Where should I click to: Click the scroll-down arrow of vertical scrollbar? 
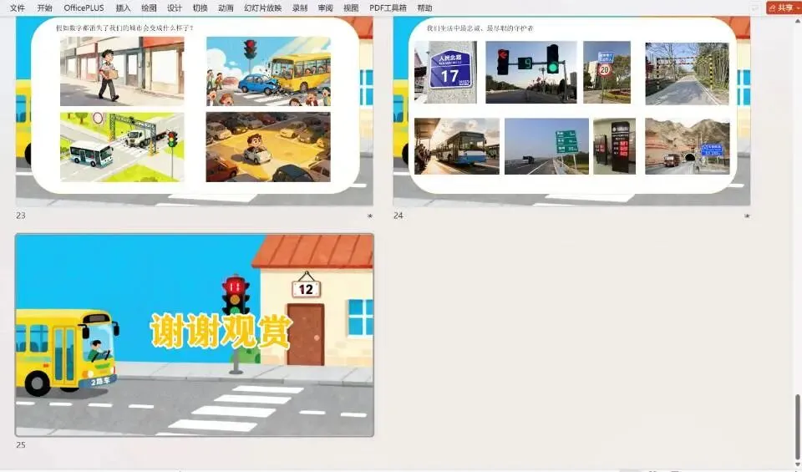pos(797,464)
